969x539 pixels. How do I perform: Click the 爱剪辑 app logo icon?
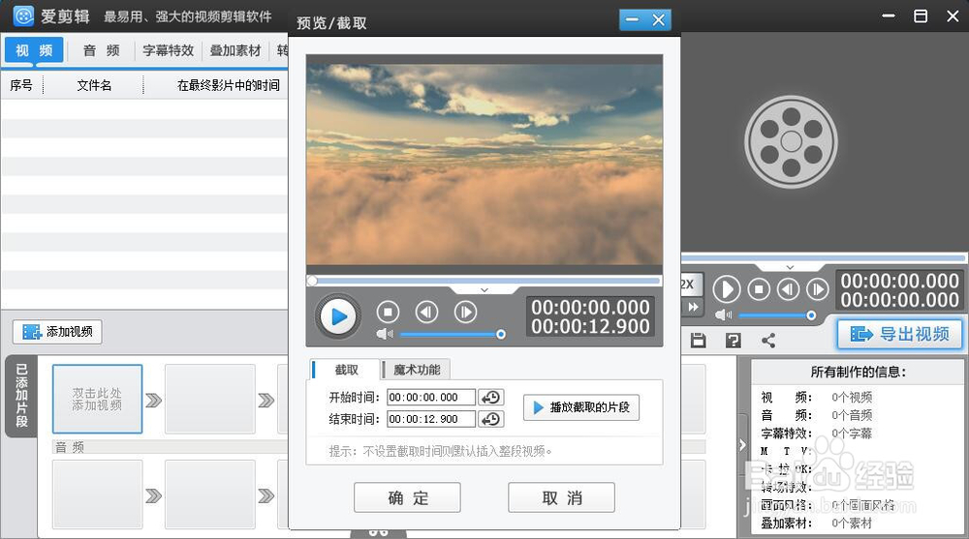pos(23,16)
